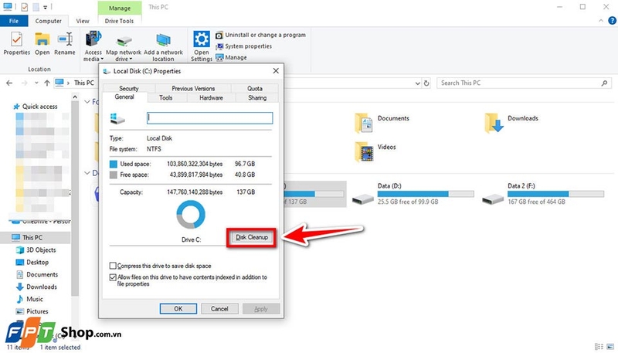
Task: Click Add a network location icon
Action: [163, 41]
